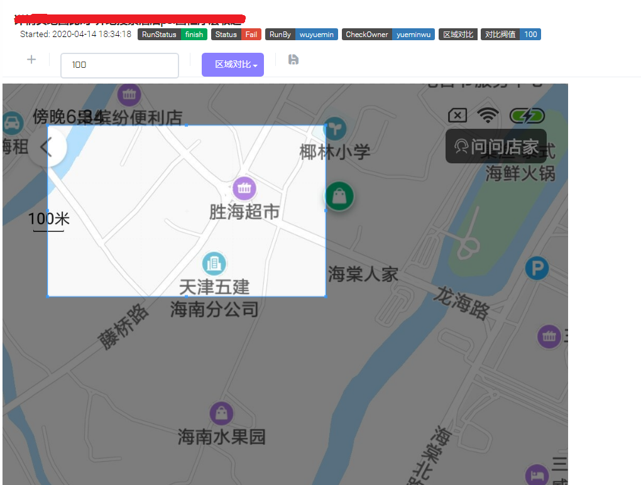Click the Started 2020-04-14 timestamp text

coord(75,35)
